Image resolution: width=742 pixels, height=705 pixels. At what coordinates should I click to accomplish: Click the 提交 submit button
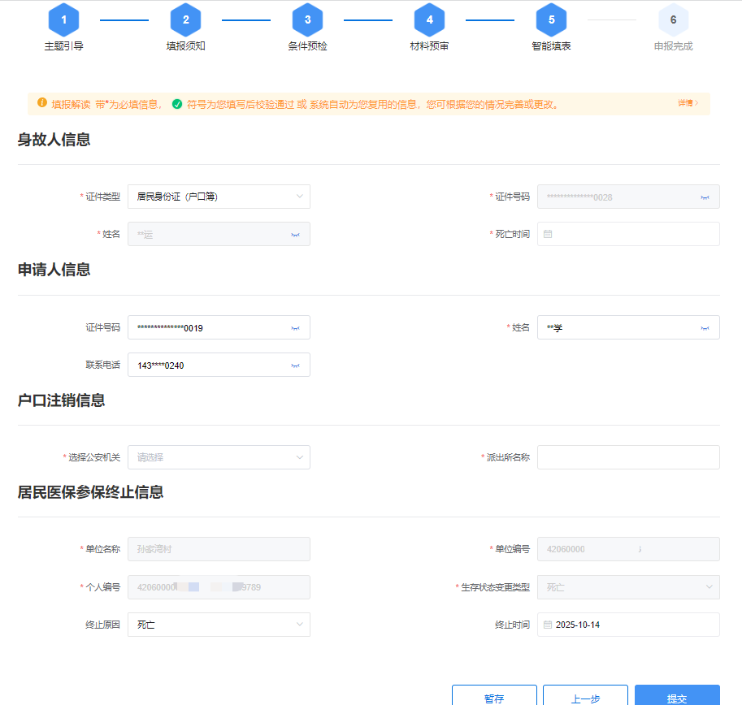(x=677, y=697)
